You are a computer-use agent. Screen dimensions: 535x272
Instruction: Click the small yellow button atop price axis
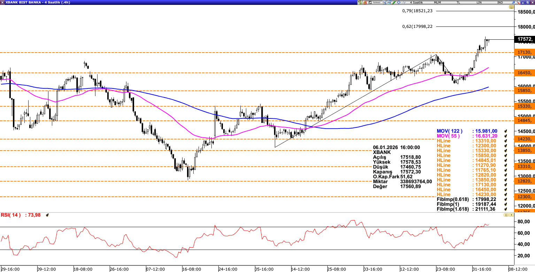[511, 7]
